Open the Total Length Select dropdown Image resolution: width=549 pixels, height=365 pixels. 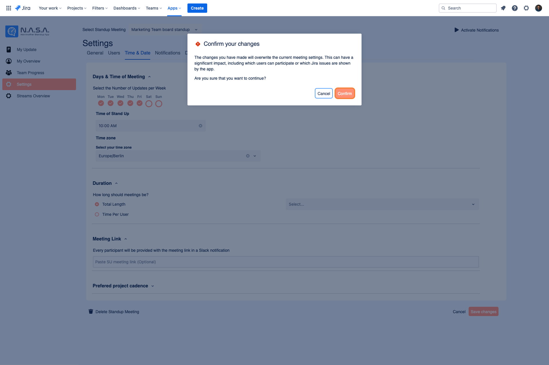click(x=382, y=204)
